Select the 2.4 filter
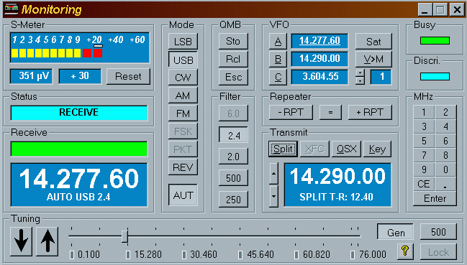 click(233, 135)
